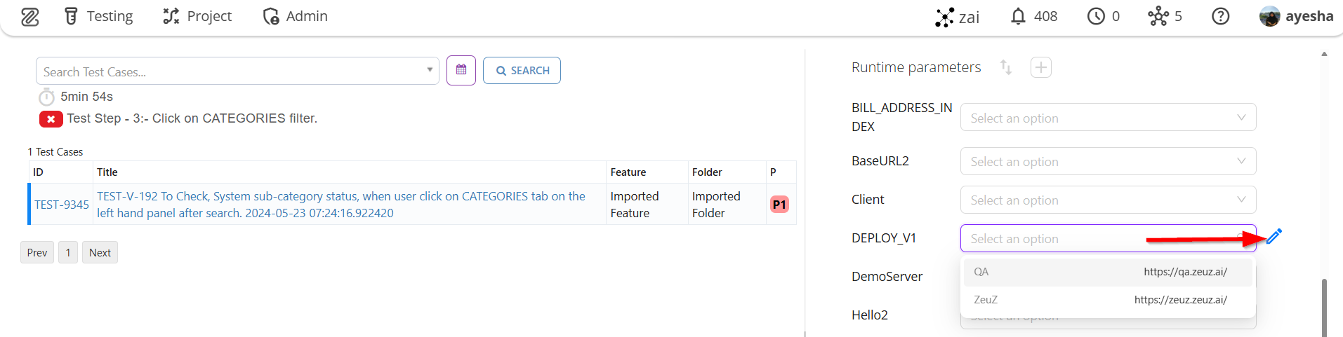Add a runtime parameter with plus icon

coord(1040,68)
